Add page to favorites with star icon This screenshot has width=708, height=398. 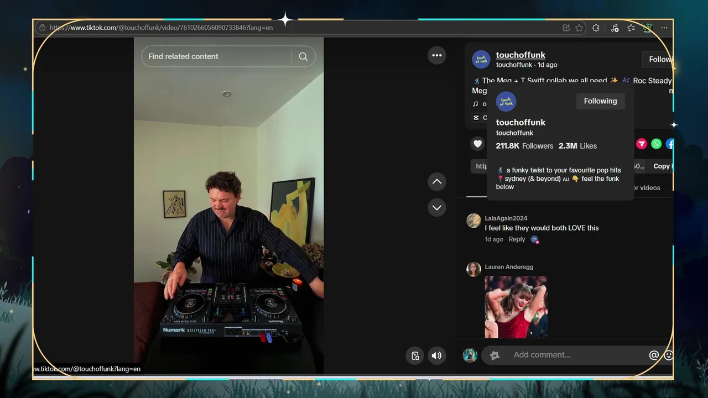click(x=579, y=28)
